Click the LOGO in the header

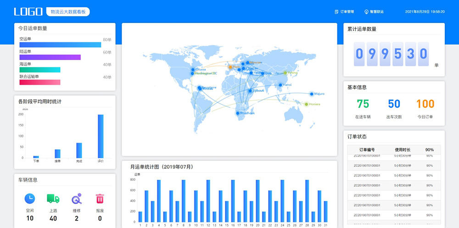tap(28, 12)
